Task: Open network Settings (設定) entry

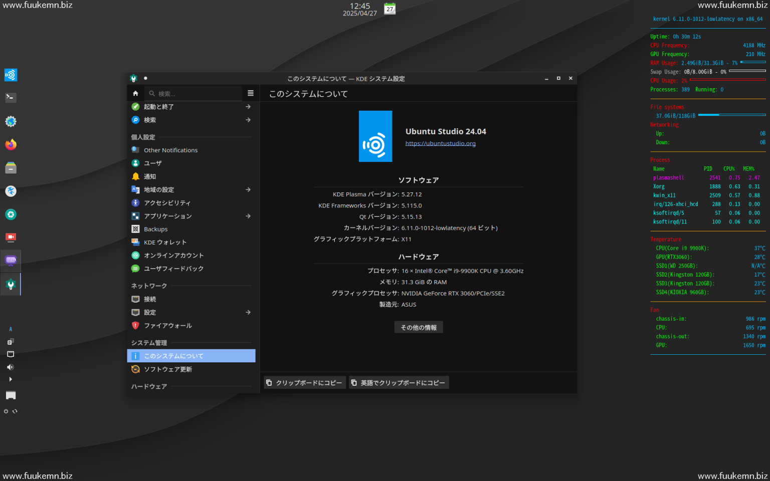Action: (x=191, y=312)
